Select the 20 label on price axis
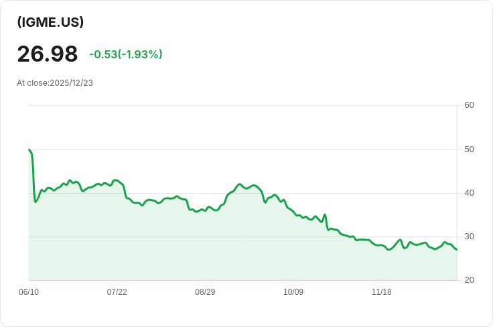Image resolution: width=493 pixels, height=327 pixels. pos(469,280)
